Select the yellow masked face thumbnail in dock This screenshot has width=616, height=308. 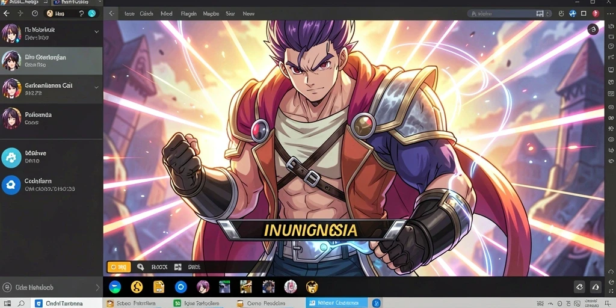coord(312,287)
